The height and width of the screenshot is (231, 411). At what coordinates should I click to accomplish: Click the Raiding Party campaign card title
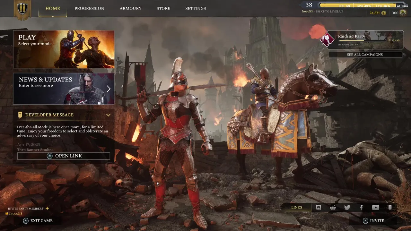pos(352,36)
